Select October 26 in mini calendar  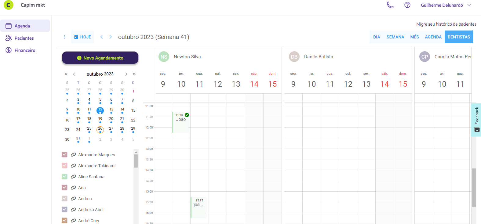[x=100, y=130]
